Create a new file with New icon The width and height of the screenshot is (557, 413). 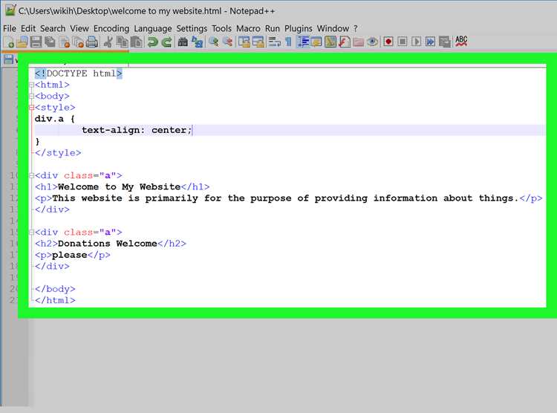tap(9, 42)
